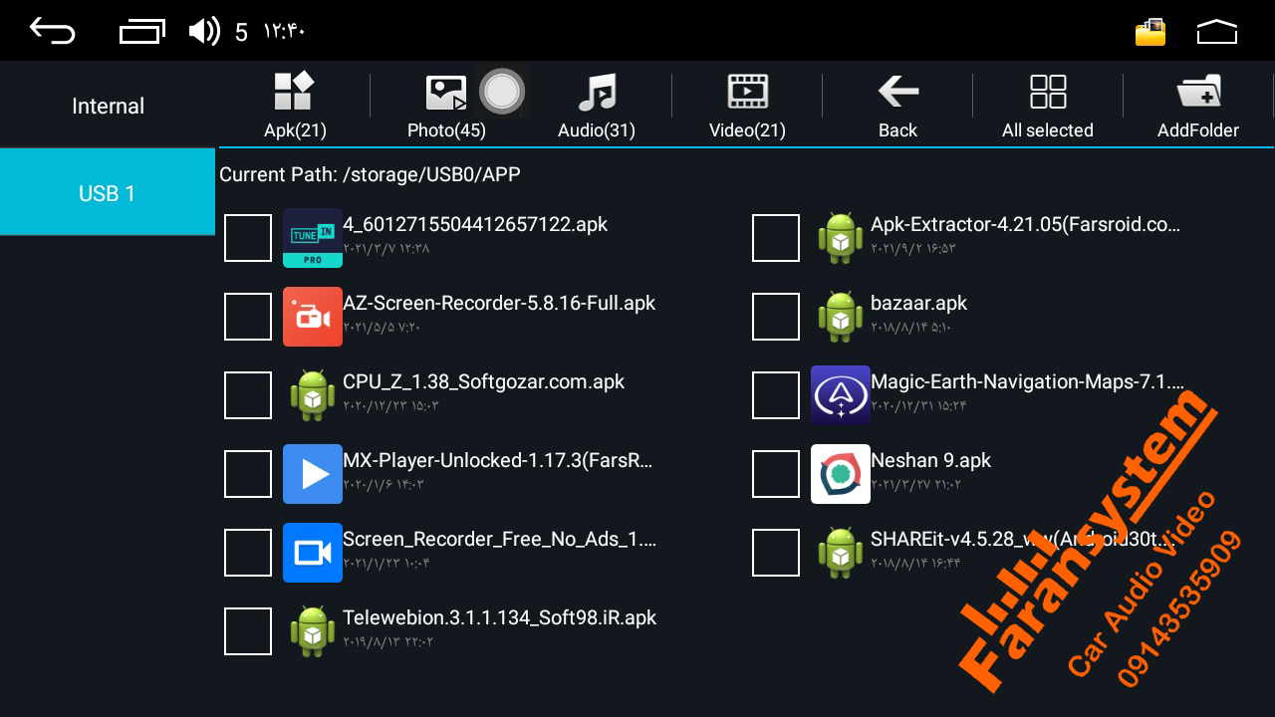The width and height of the screenshot is (1275, 717).
Task: Switch to the Internal storage tab
Action: click(x=108, y=106)
